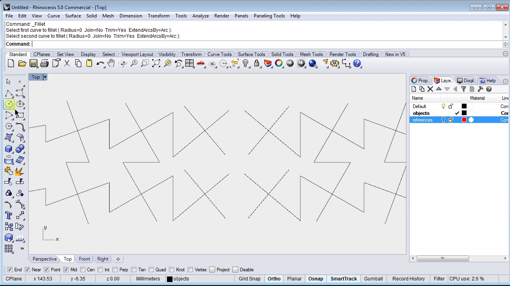Toggle references layer lock icon
The image size is (510, 286).
pos(451,120)
